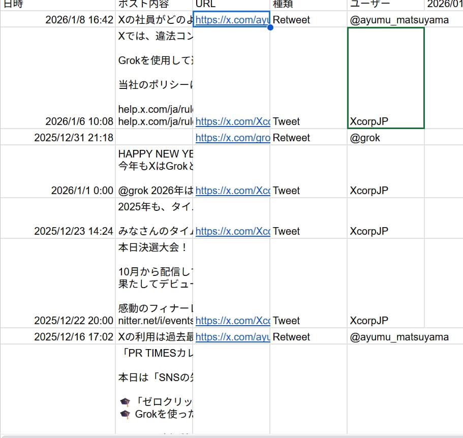Open the x.com/Xco link dated 2025/12/23
Image resolution: width=463 pixels, height=438 pixels.
click(x=232, y=231)
